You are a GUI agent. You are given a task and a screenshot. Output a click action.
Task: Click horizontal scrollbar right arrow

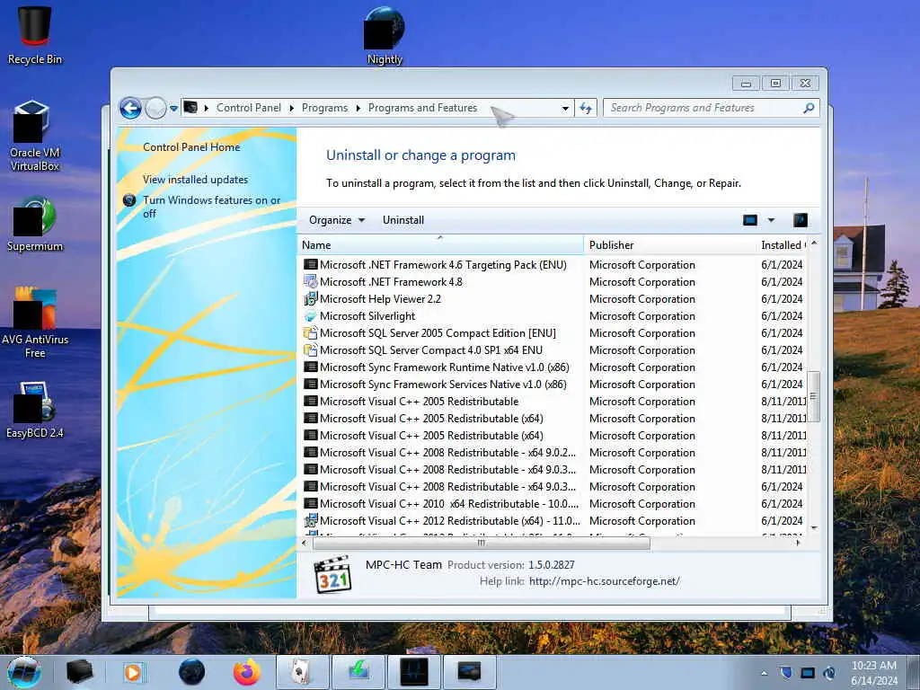tap(798, 543)
